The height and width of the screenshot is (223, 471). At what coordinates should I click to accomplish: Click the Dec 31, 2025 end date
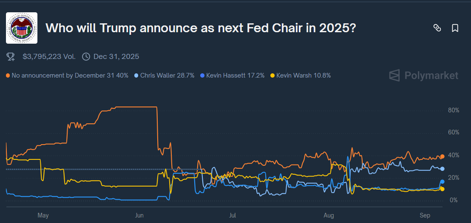[x=116, y=56]
